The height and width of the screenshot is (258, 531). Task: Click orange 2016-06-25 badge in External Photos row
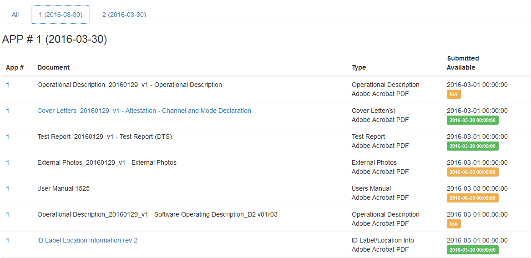[472, 172]
